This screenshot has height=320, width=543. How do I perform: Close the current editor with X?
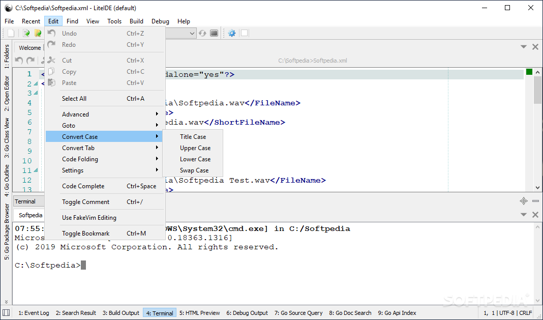tap(535, 47)
